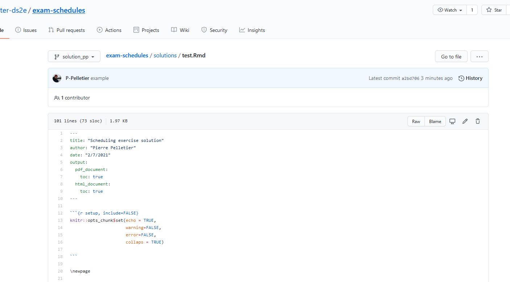The height and width of the screenshot is (282, 510).
Task: Star the exam-schedules repository
Action: (494, 10)
